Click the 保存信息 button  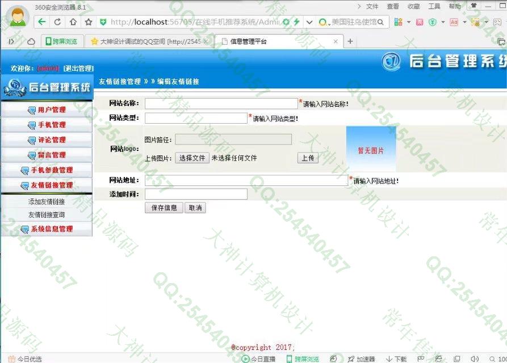click(164, 208)
